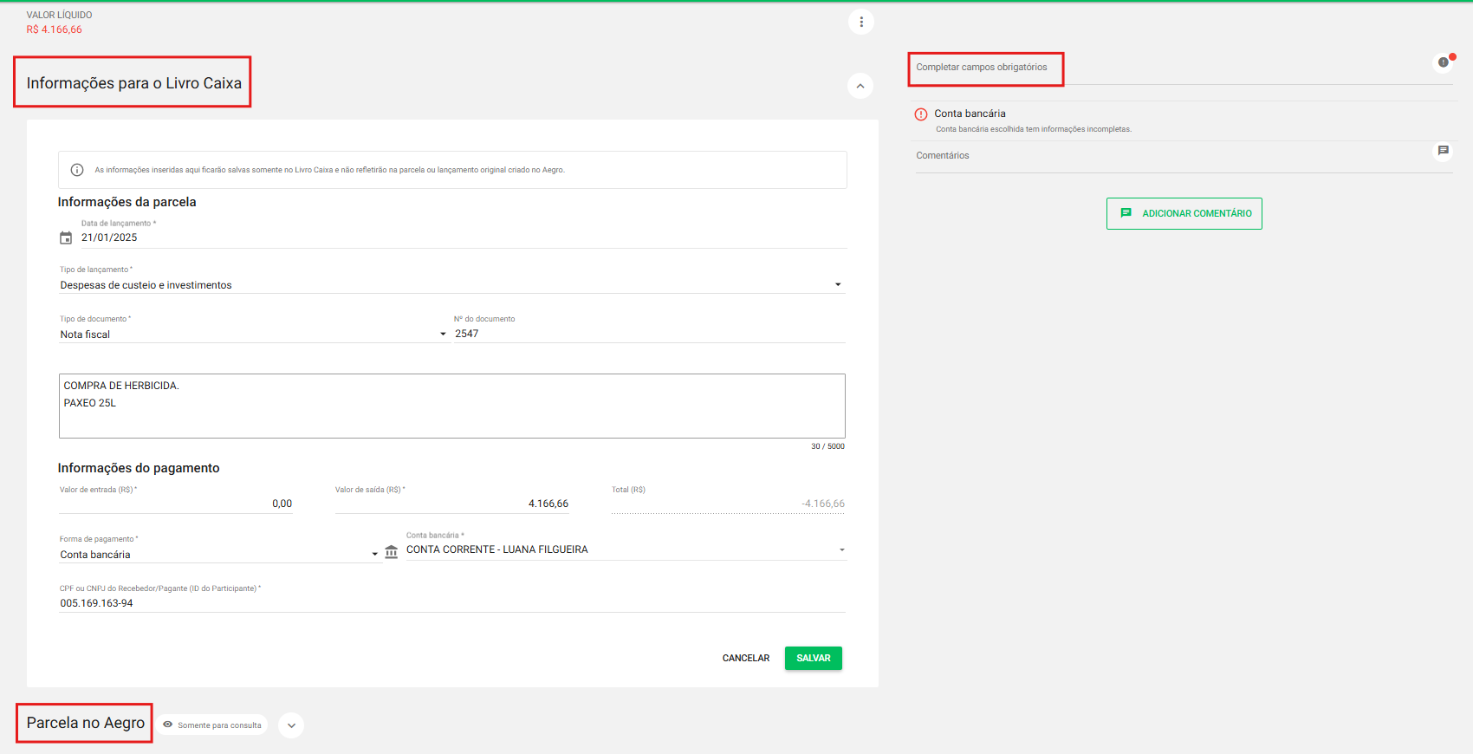Click the bank building icon
This screenshot has height=754, width=1473.
click(x=392, y=552)
